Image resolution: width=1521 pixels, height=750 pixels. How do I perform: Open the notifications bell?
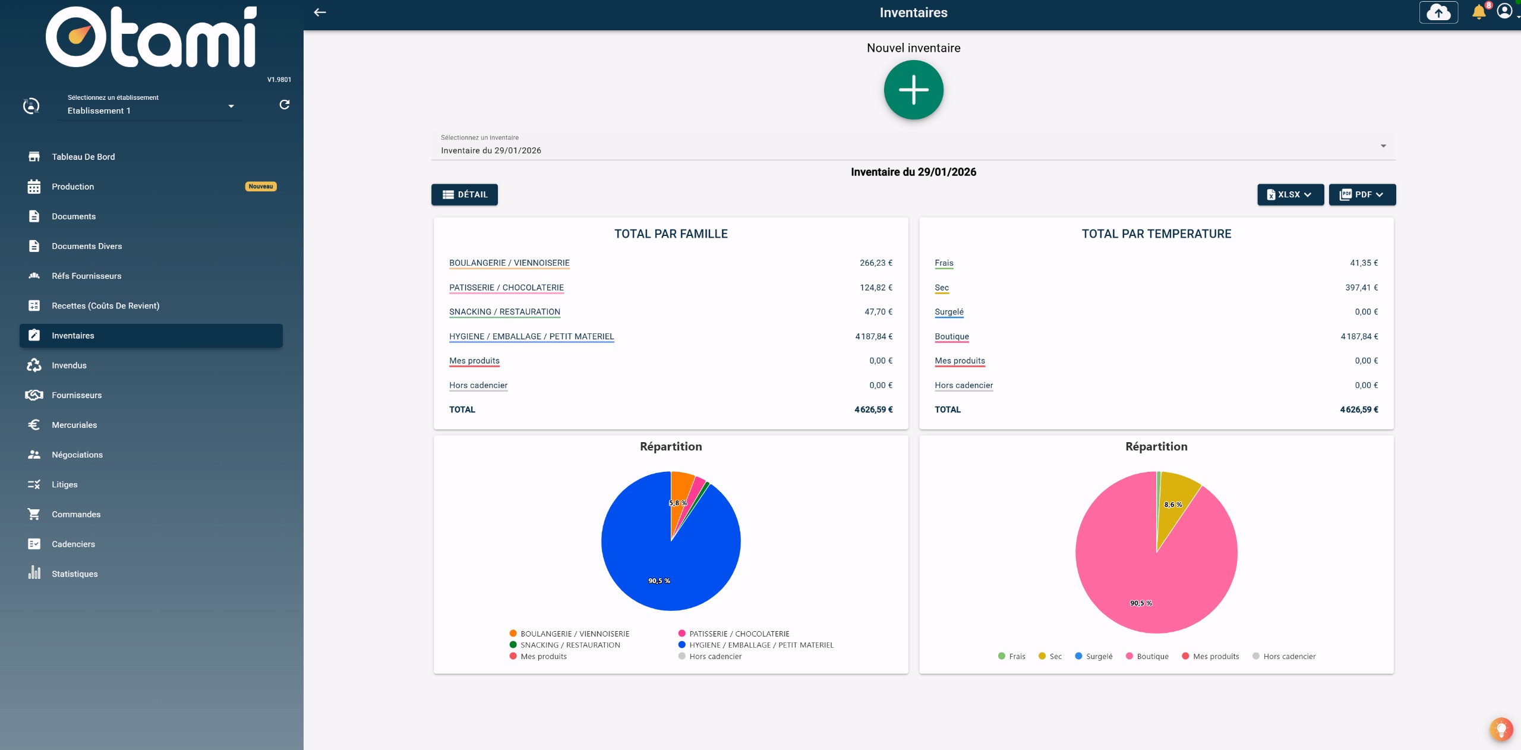tap(1479, 12)
